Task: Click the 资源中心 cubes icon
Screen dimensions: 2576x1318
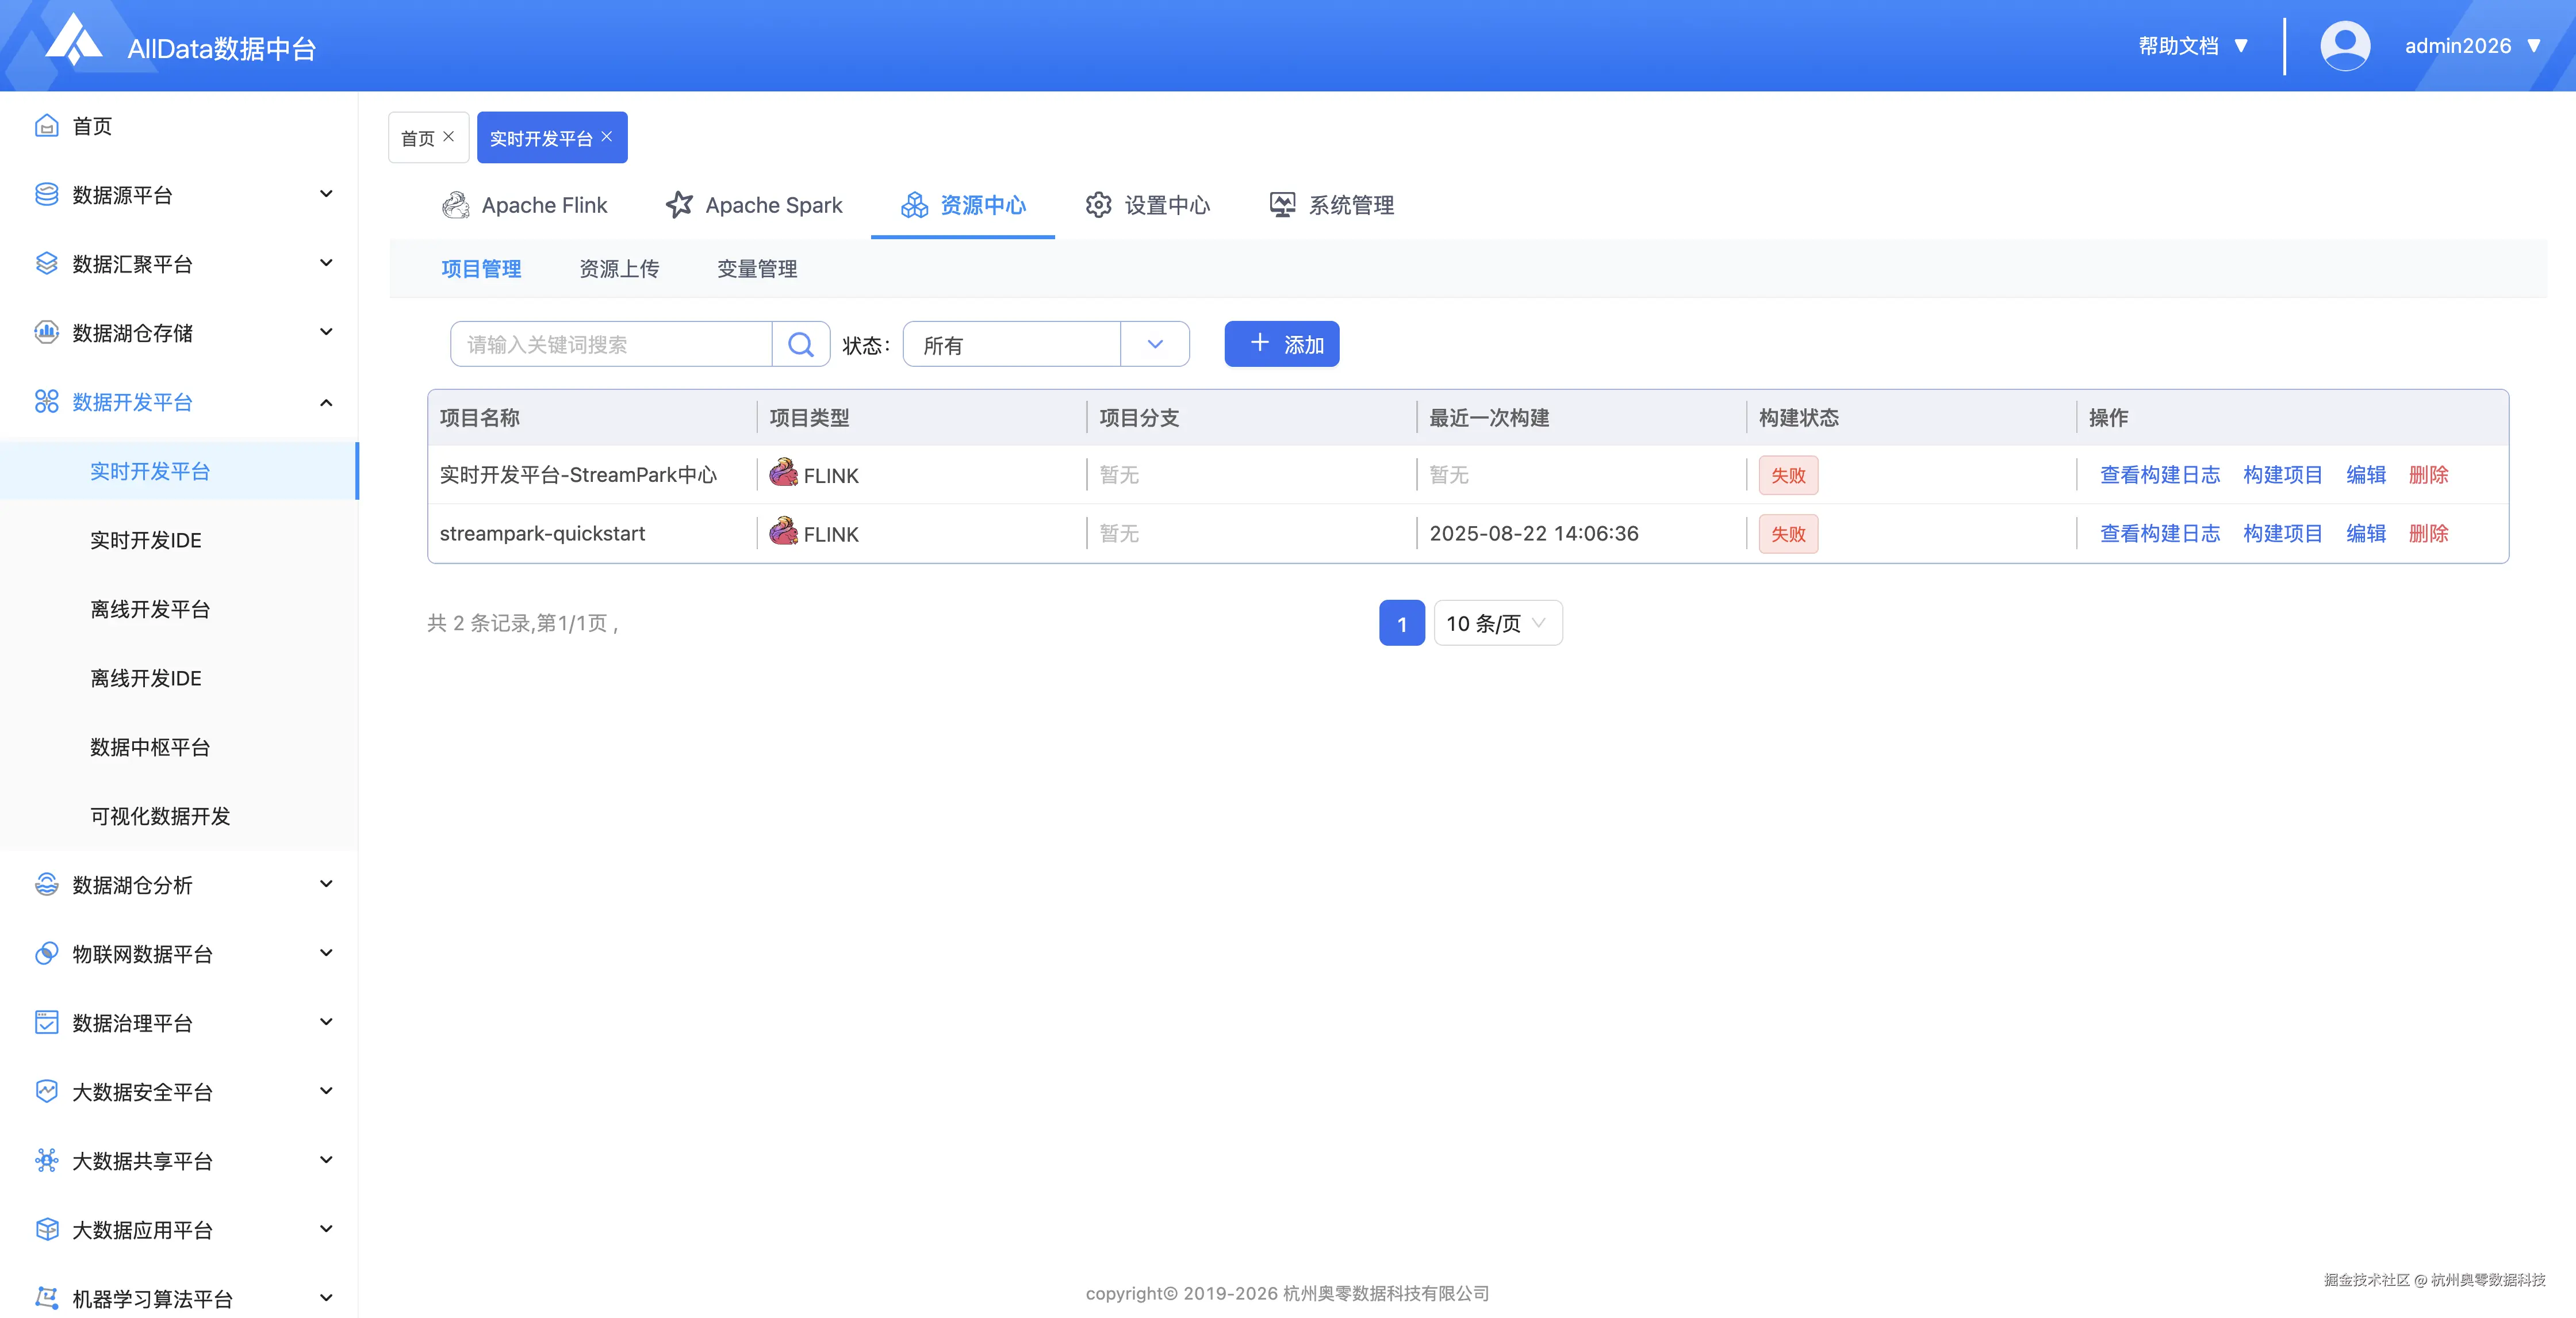Action: tap(914, 205)
